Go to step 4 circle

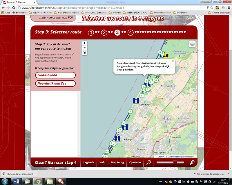coord(130,32)
